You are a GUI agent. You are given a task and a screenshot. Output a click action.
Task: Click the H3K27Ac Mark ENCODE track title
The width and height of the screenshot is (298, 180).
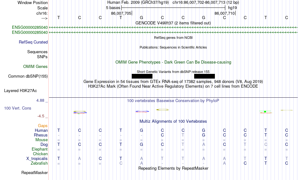click(x=173, y=86)
